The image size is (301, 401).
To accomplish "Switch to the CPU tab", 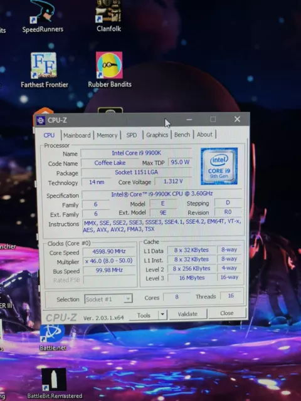I will [x=49, y=135].
